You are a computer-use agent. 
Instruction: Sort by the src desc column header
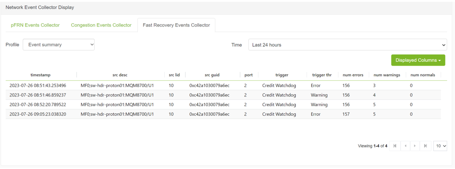click(x=120, y=75)
